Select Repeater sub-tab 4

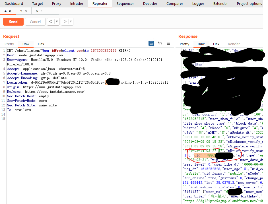point(5,11)
